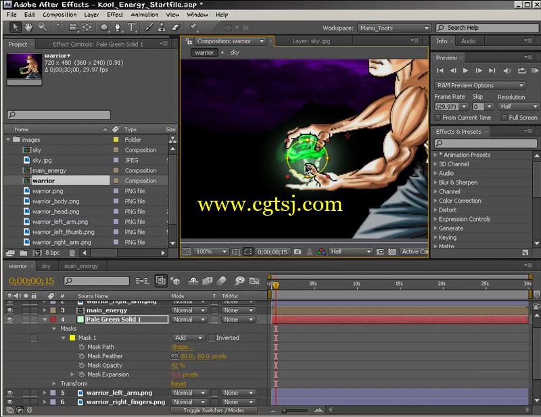
Task: Select the Type tool
Action: pos(131,28)
